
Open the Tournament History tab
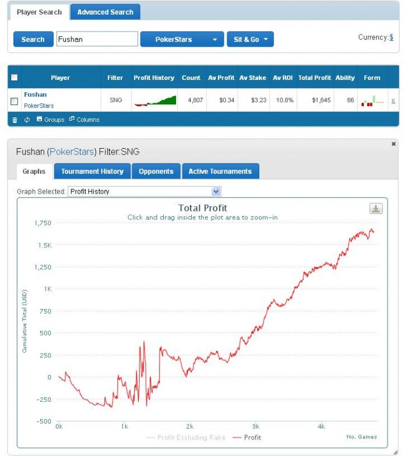click(92, 171)
